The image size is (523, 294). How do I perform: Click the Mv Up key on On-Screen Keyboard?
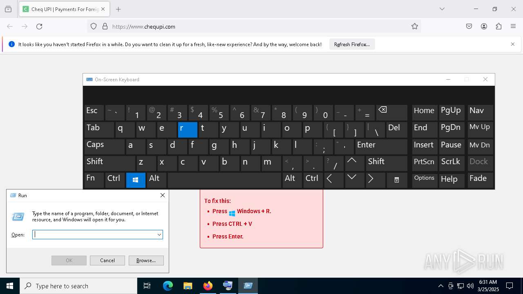480,130
